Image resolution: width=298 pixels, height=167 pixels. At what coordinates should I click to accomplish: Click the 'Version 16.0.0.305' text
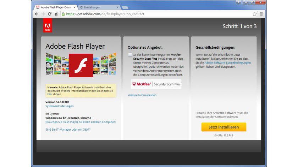57,102
